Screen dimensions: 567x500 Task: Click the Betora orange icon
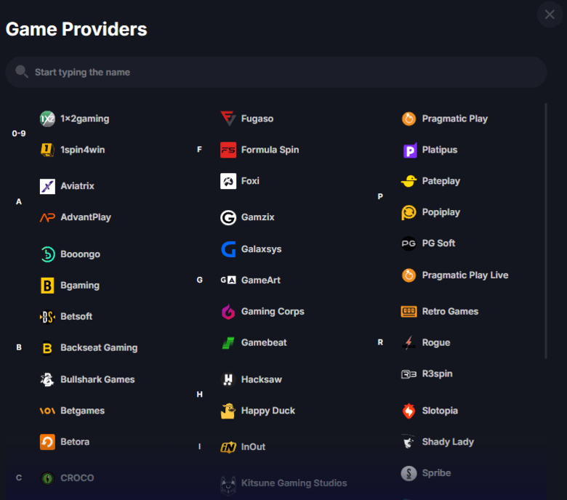pyautogui.click(x=47, y=442)
